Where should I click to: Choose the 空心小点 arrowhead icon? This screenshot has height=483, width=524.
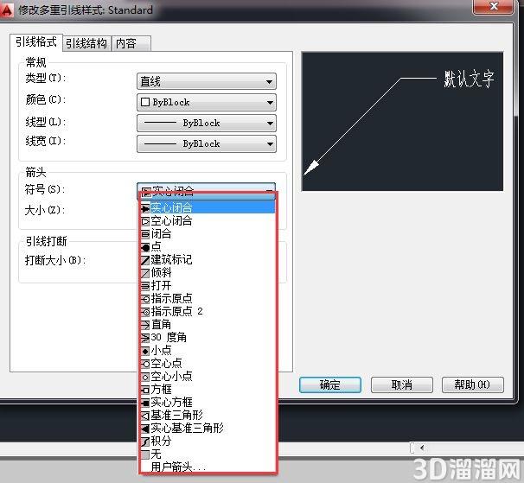click(145, 377)
